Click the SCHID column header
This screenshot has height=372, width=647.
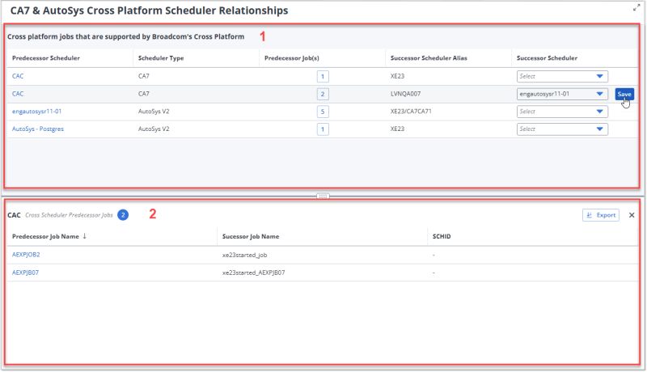(x=442, y=236)
